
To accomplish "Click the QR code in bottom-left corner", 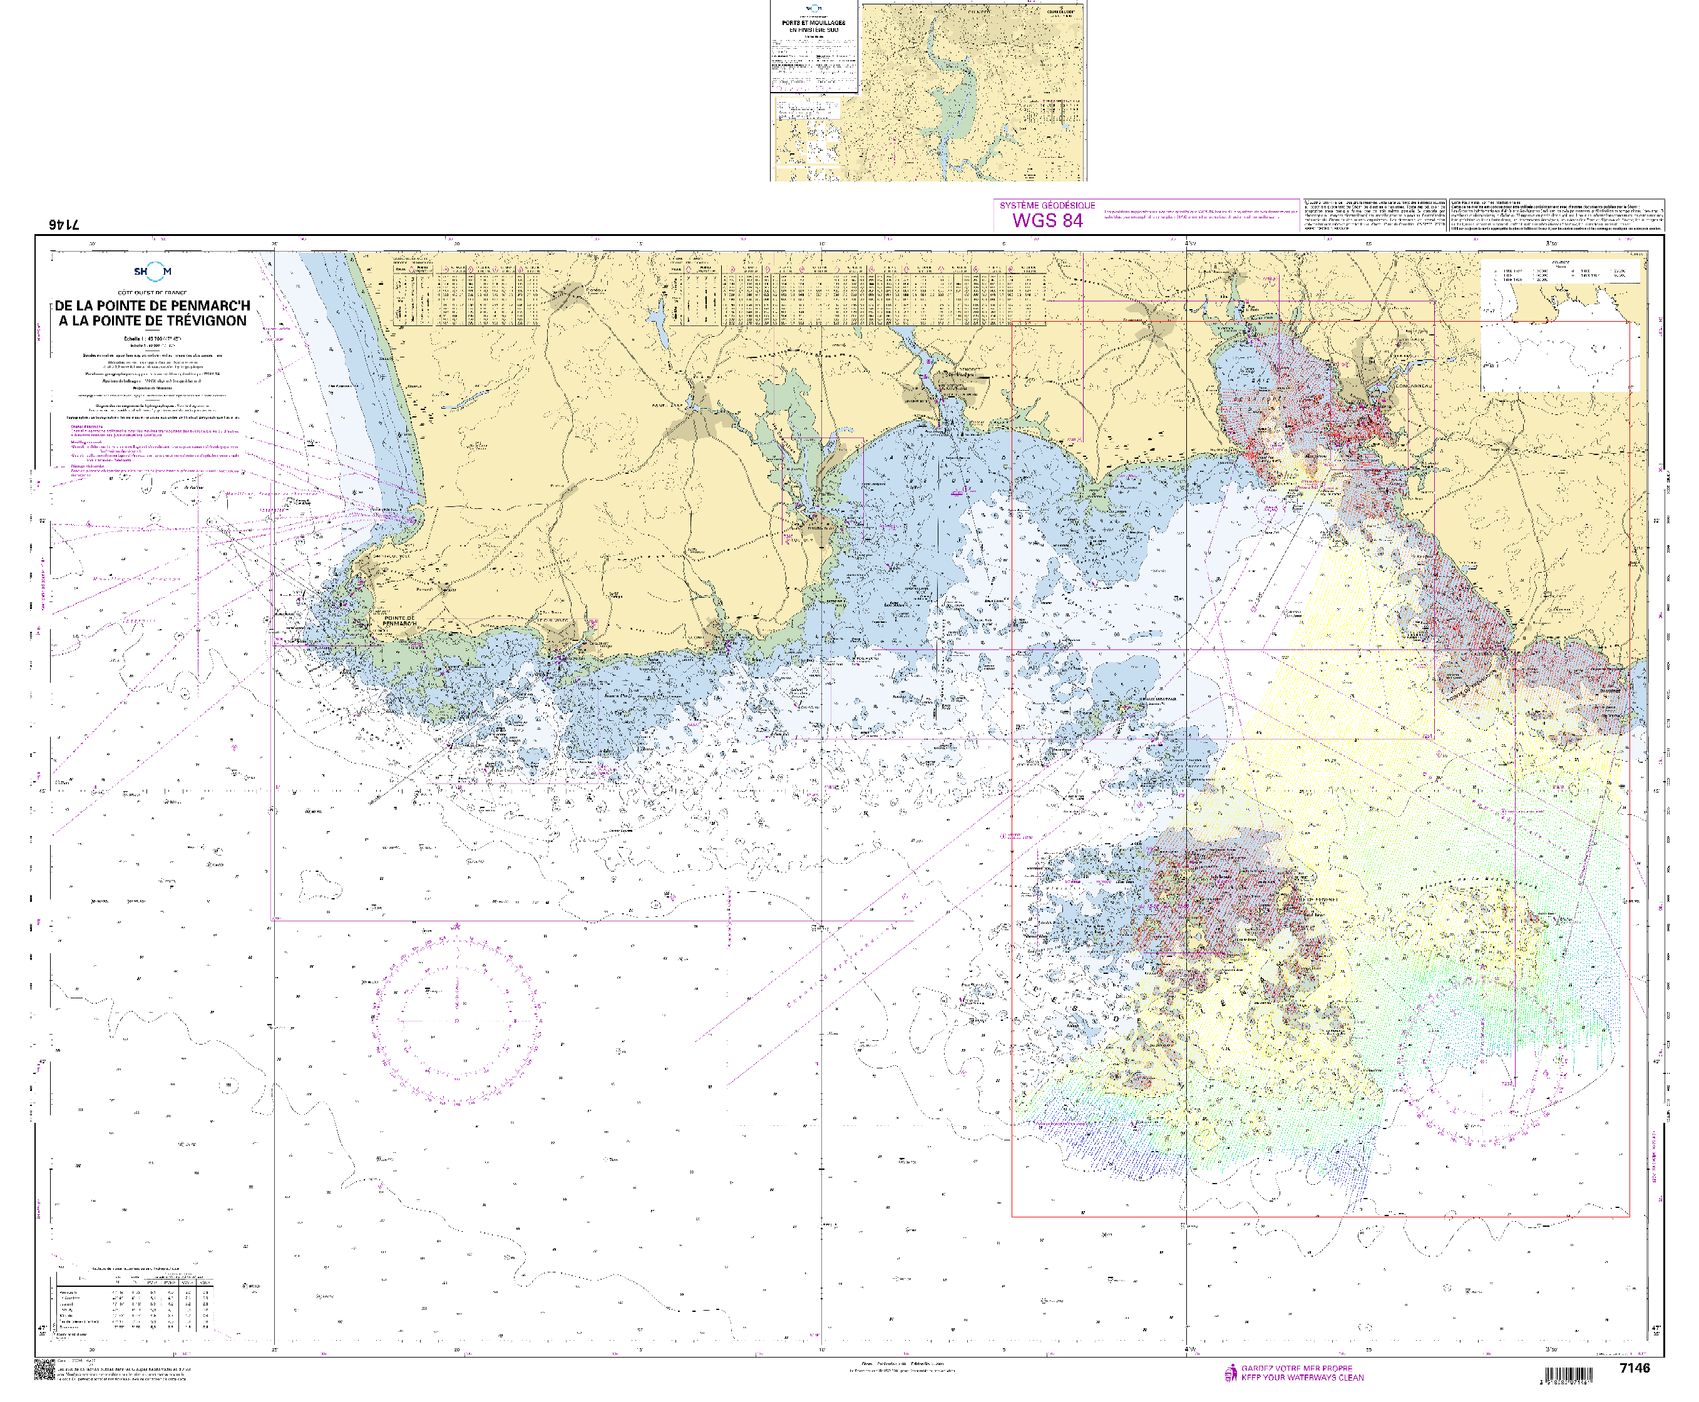I will (44, 1371).
